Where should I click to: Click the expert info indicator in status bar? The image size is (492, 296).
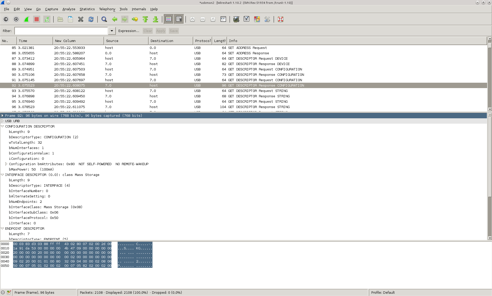(x=3, y=292)
